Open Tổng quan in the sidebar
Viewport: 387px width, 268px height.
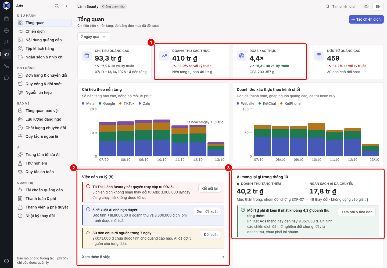tap(43, 23)
